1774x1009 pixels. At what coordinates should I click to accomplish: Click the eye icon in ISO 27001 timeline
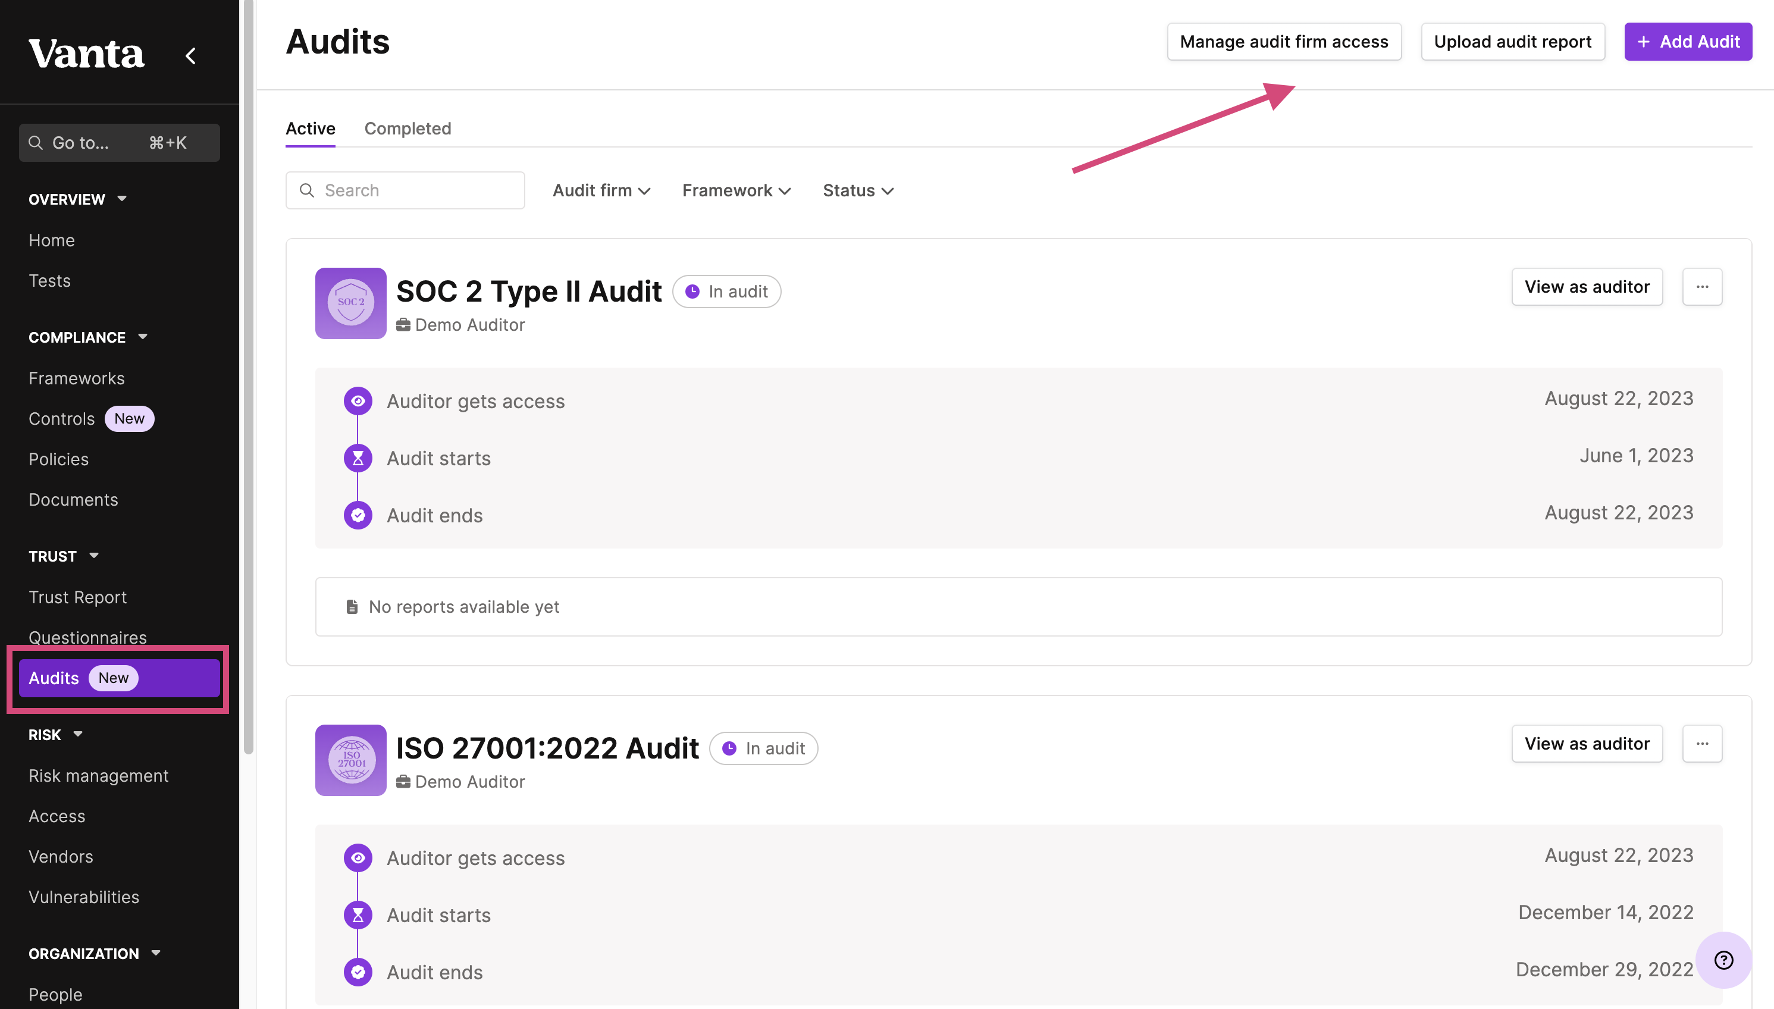tap(358, 858)
